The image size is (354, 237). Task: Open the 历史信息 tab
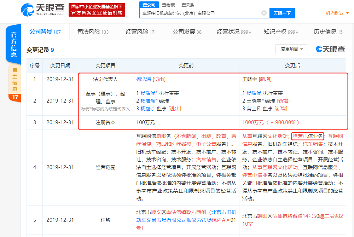coord(328,32)
